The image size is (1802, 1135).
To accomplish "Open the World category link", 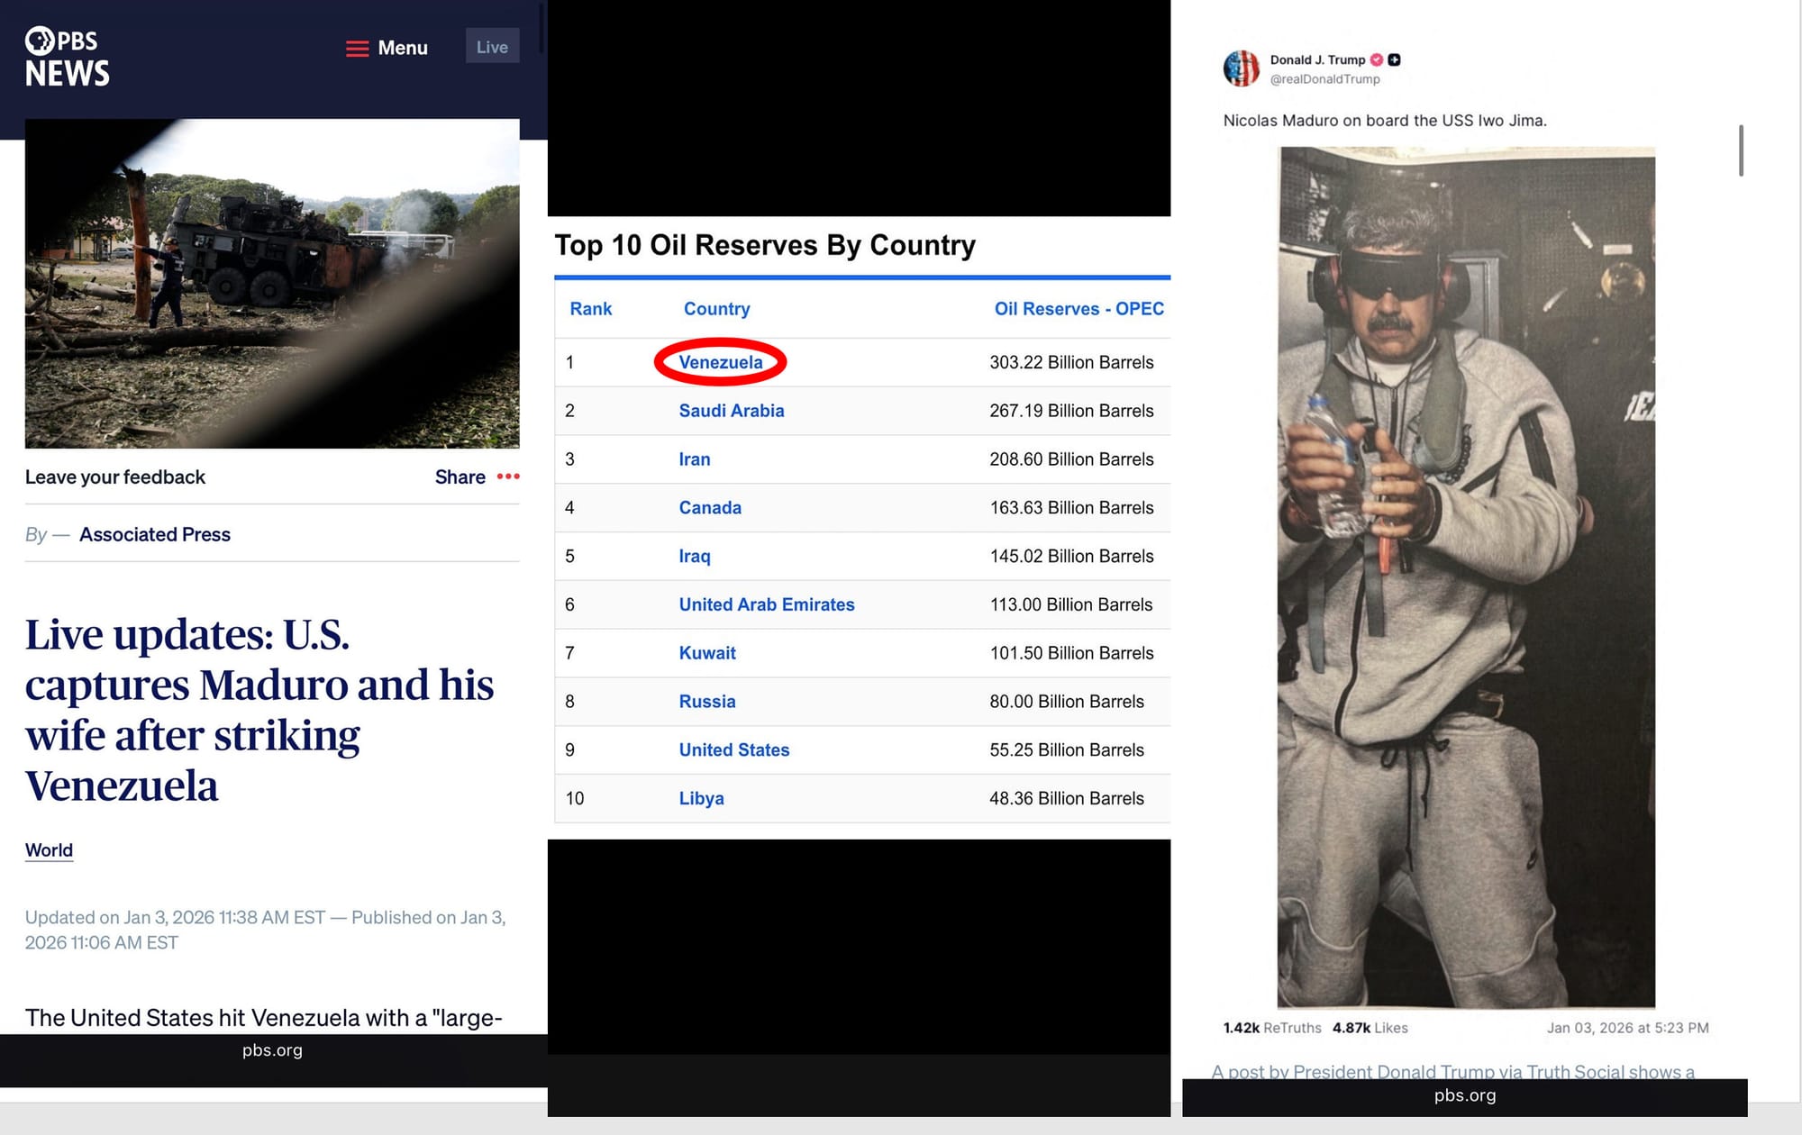I will pos(49,850).
